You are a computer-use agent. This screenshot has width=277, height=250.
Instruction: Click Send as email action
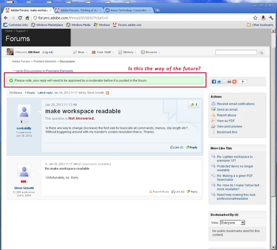coord(227,110)
